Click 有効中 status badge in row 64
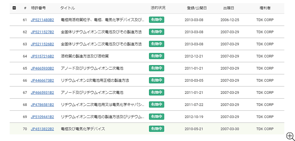The image size is (295, 141). click(x=157, y=56)
